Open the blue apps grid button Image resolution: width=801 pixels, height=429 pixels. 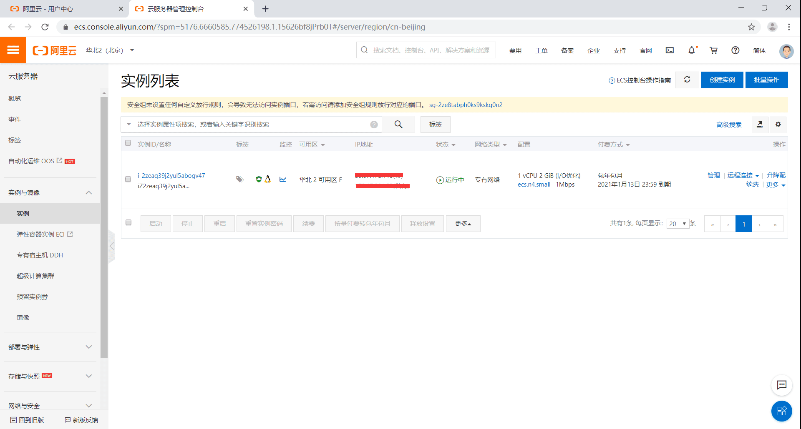782,411
